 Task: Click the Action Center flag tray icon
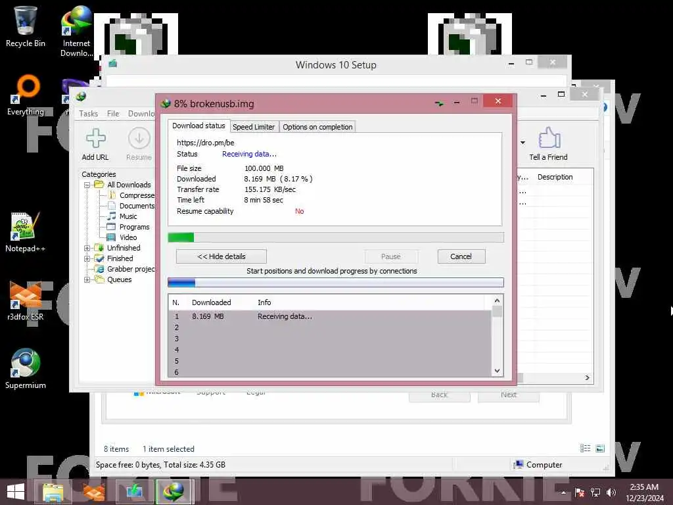point(580,492)
